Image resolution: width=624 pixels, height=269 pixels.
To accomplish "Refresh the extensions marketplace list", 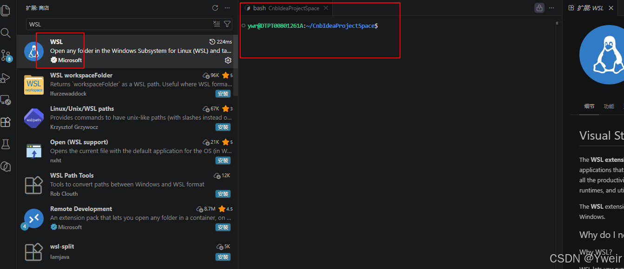I will [x=215, y=8].
